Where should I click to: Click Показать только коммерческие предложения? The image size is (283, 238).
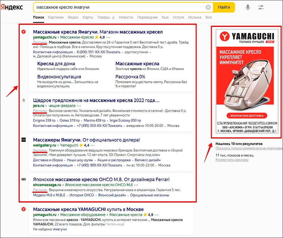pyautogui.click(x=249, y=148)
